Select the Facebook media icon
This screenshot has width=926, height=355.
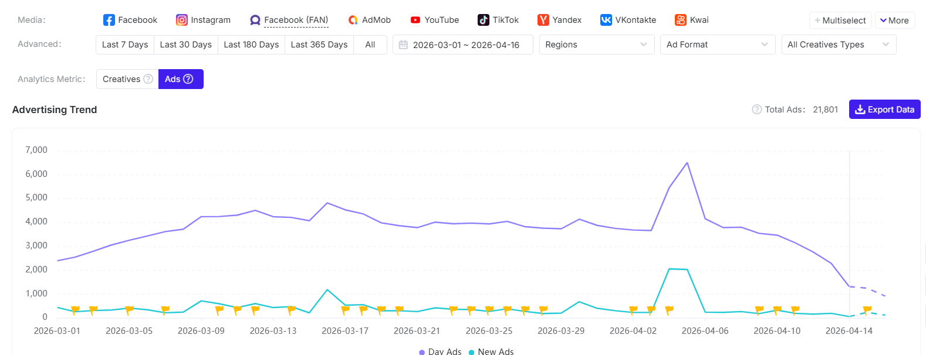click(109, 20)
